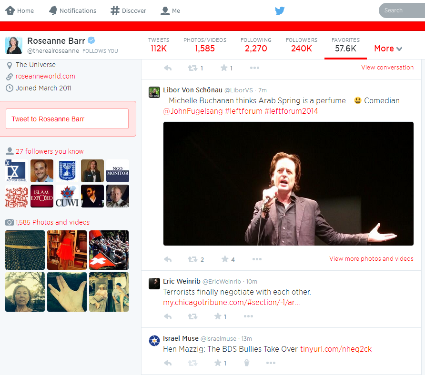The height and width of the screenshot is (375, 425).
Task: Favorite the tweet with View conversation
Action: tap(224, 68)
